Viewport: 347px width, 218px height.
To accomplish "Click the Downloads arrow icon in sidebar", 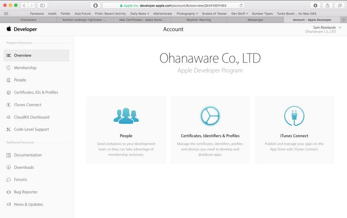I will 8,167.
